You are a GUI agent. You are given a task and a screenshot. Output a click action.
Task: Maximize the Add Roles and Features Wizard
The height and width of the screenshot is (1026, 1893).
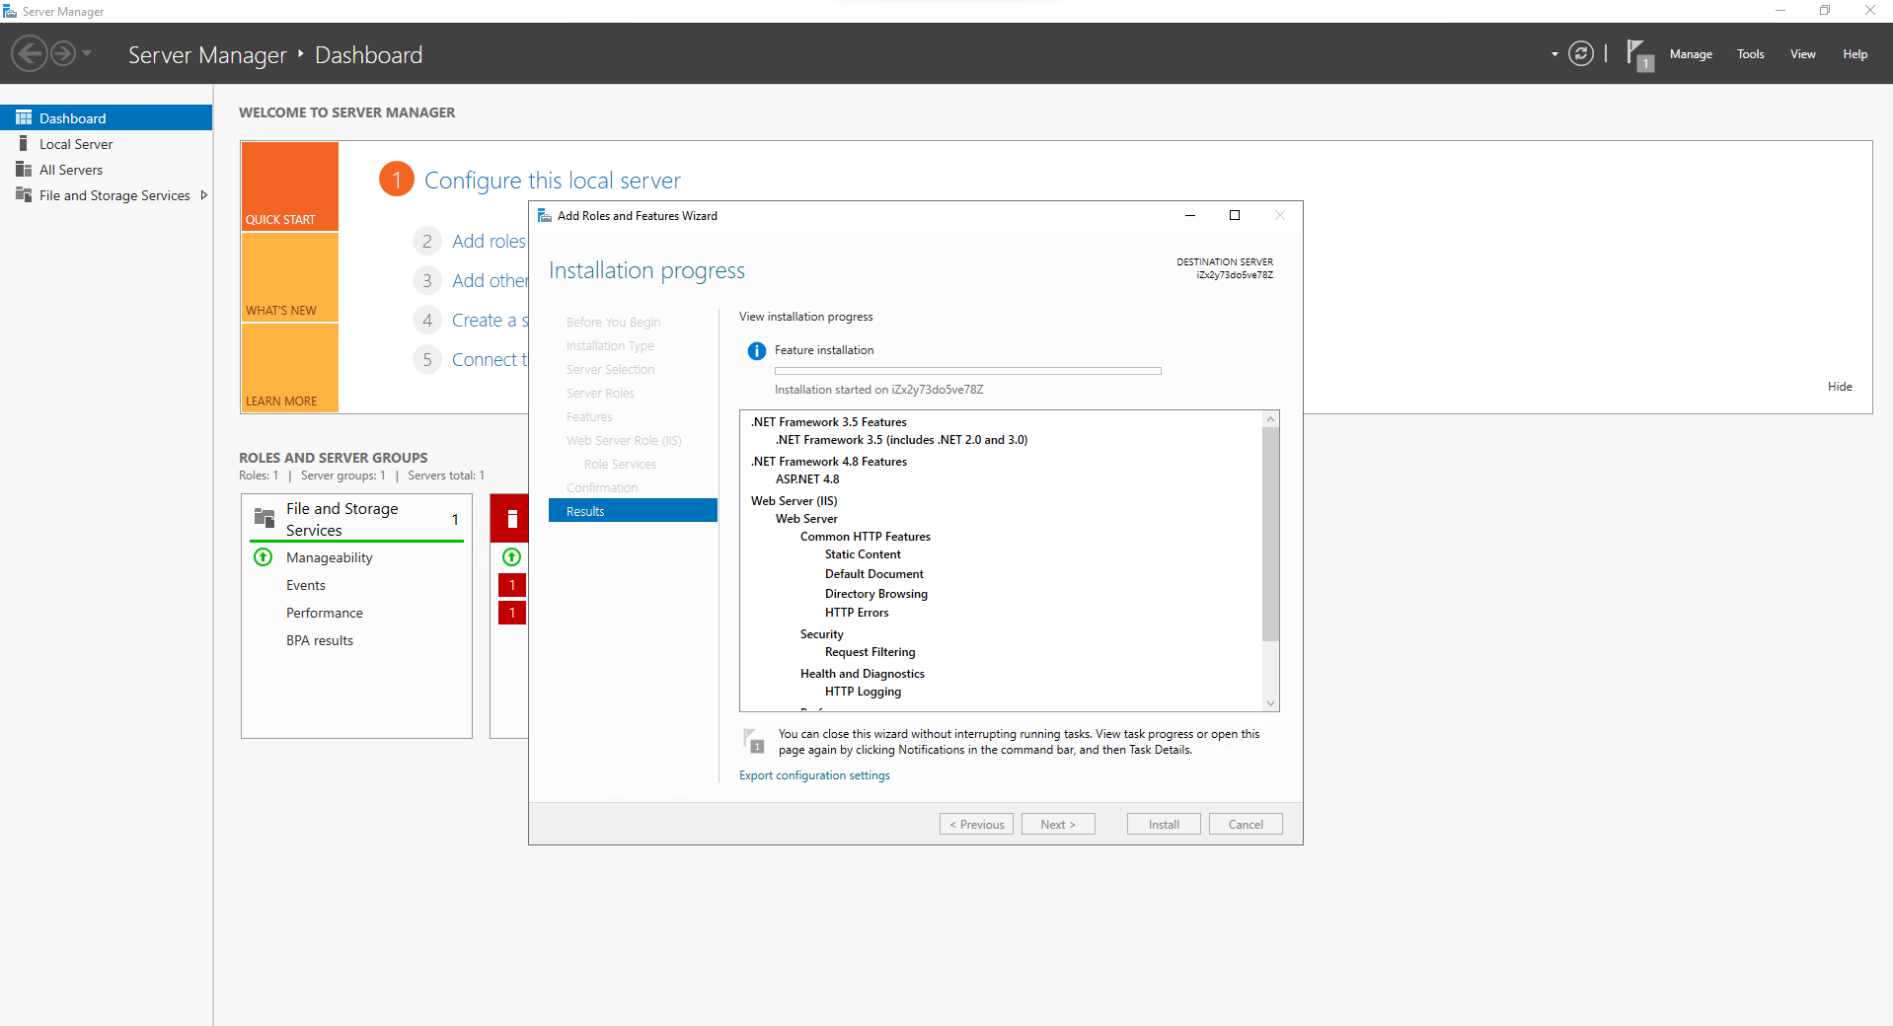coord(1234,215)
